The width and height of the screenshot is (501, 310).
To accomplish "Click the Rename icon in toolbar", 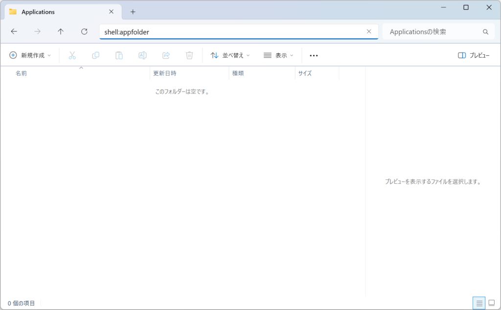I will coord(142,55).
